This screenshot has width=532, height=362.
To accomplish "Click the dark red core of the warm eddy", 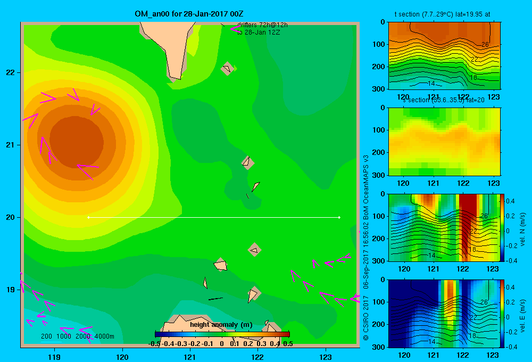I will coord(76,142).
